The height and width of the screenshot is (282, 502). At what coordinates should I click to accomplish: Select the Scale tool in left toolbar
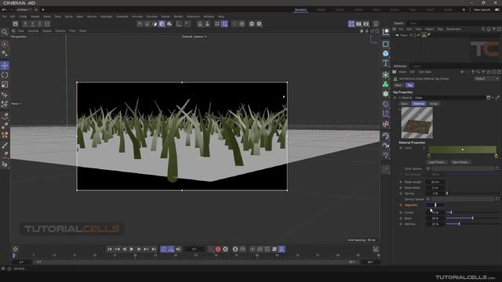(x=5, y=85)
